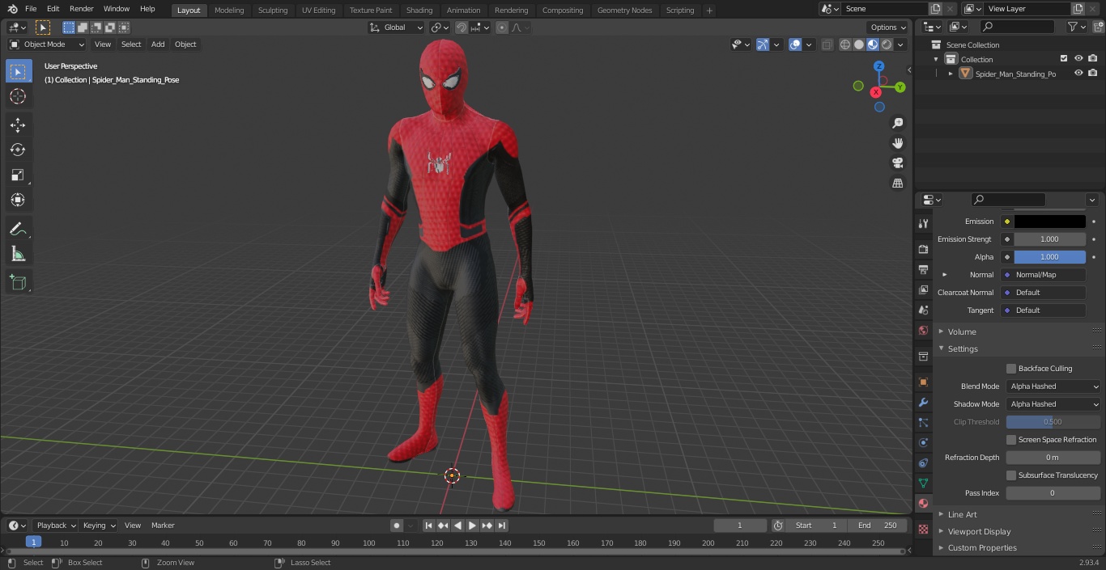
Task: Open the timeline Marker menu
Action: point(163,526)
